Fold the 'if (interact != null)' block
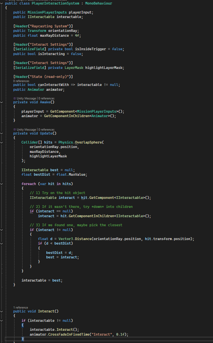Screen dimensions: 213x343 coord(2,230)
